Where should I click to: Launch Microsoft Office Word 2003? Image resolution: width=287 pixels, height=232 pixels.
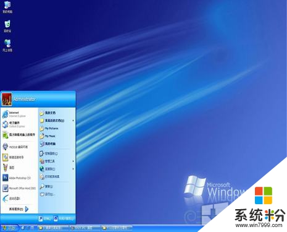point(19,188)
